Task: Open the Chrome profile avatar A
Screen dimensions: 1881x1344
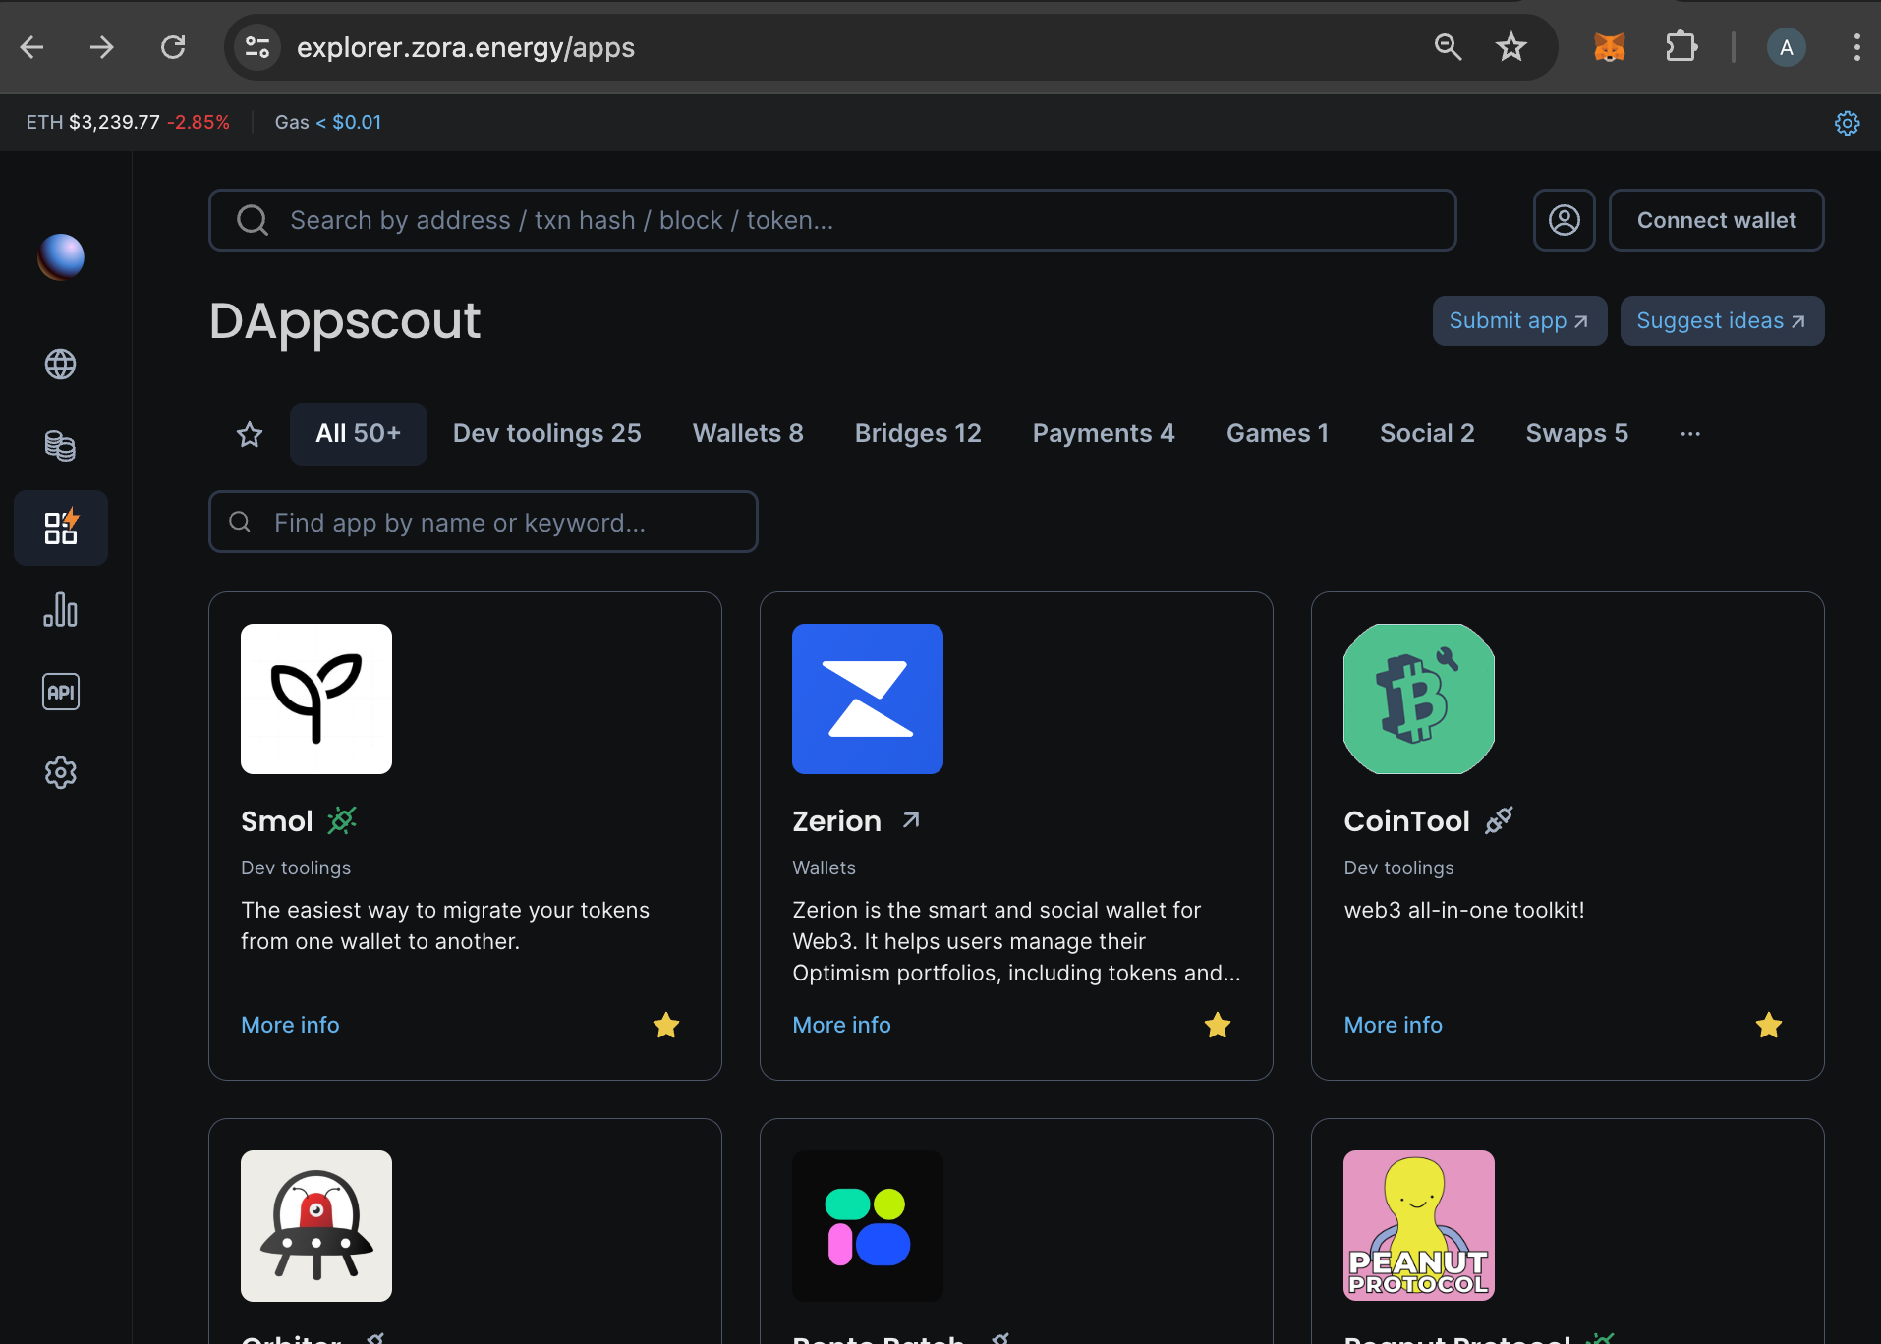Action: [1786, 47]
